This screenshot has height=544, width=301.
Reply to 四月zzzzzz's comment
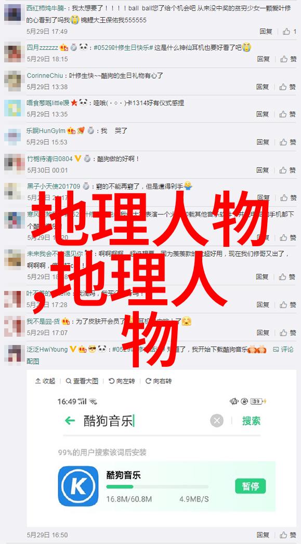(264, 59)
